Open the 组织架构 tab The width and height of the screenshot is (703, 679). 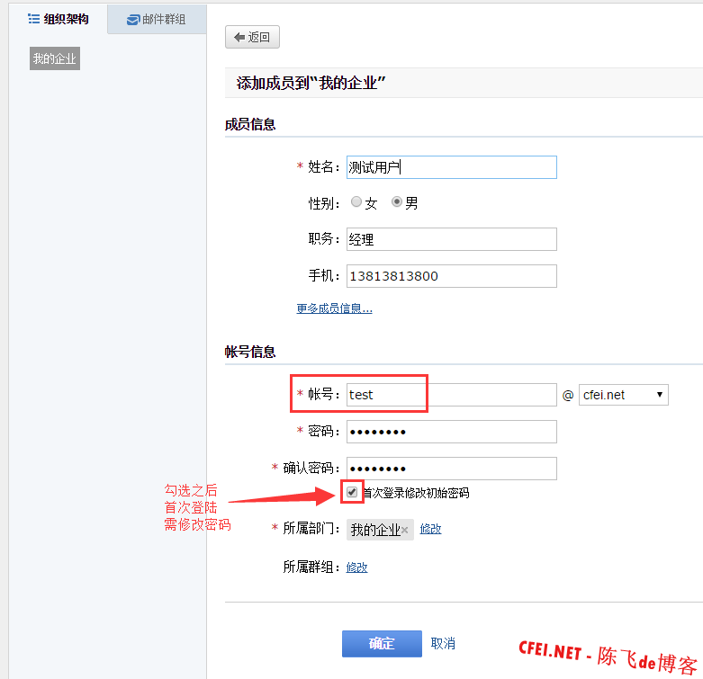point(59,18)
